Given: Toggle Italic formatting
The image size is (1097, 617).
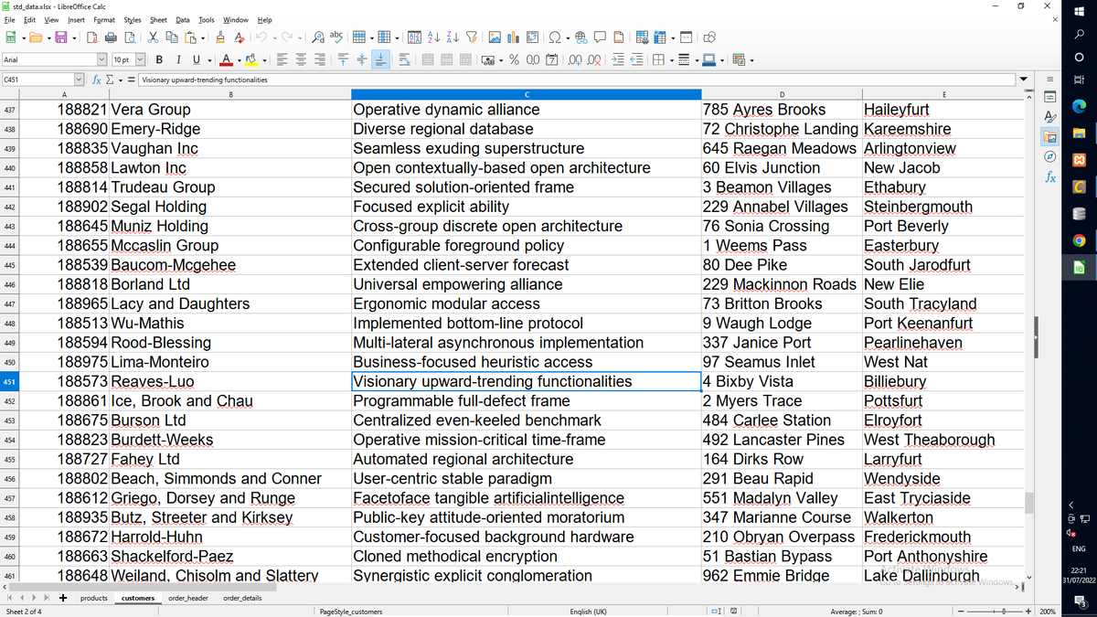Looking at the screenshot, I should (176, 60).
